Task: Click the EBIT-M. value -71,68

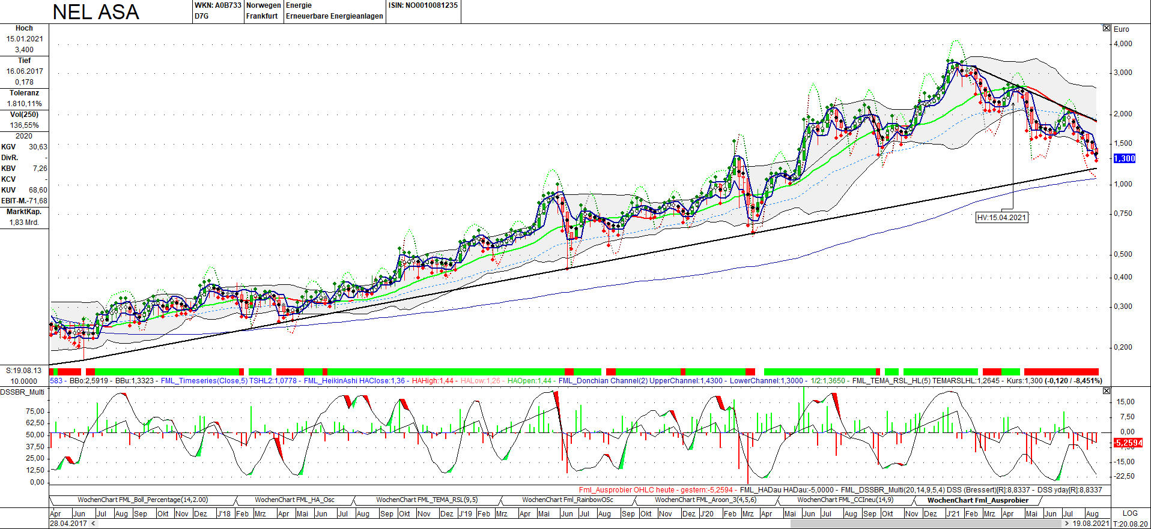Action: [x=37, y=201]
